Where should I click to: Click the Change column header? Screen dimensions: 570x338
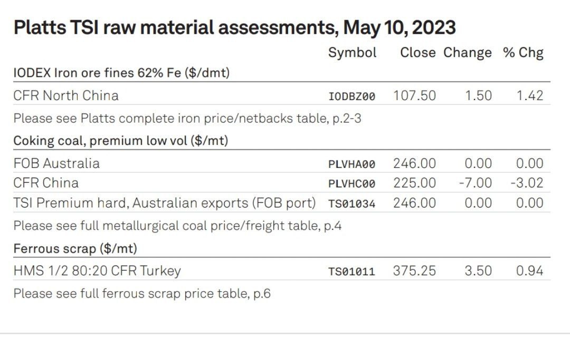[x=468, y=53]
